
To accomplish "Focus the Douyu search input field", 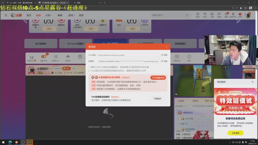I will click(x=168, y=15).
